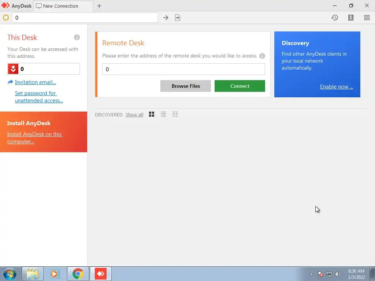The width and height of the screenshot is (375, 281).
Task: Click the Browse Files button
Action: coord(186,86)
